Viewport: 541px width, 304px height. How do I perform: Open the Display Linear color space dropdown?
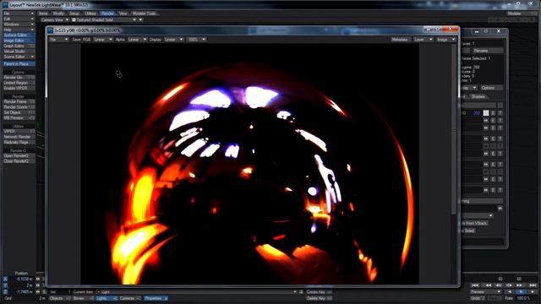point(173,40)
